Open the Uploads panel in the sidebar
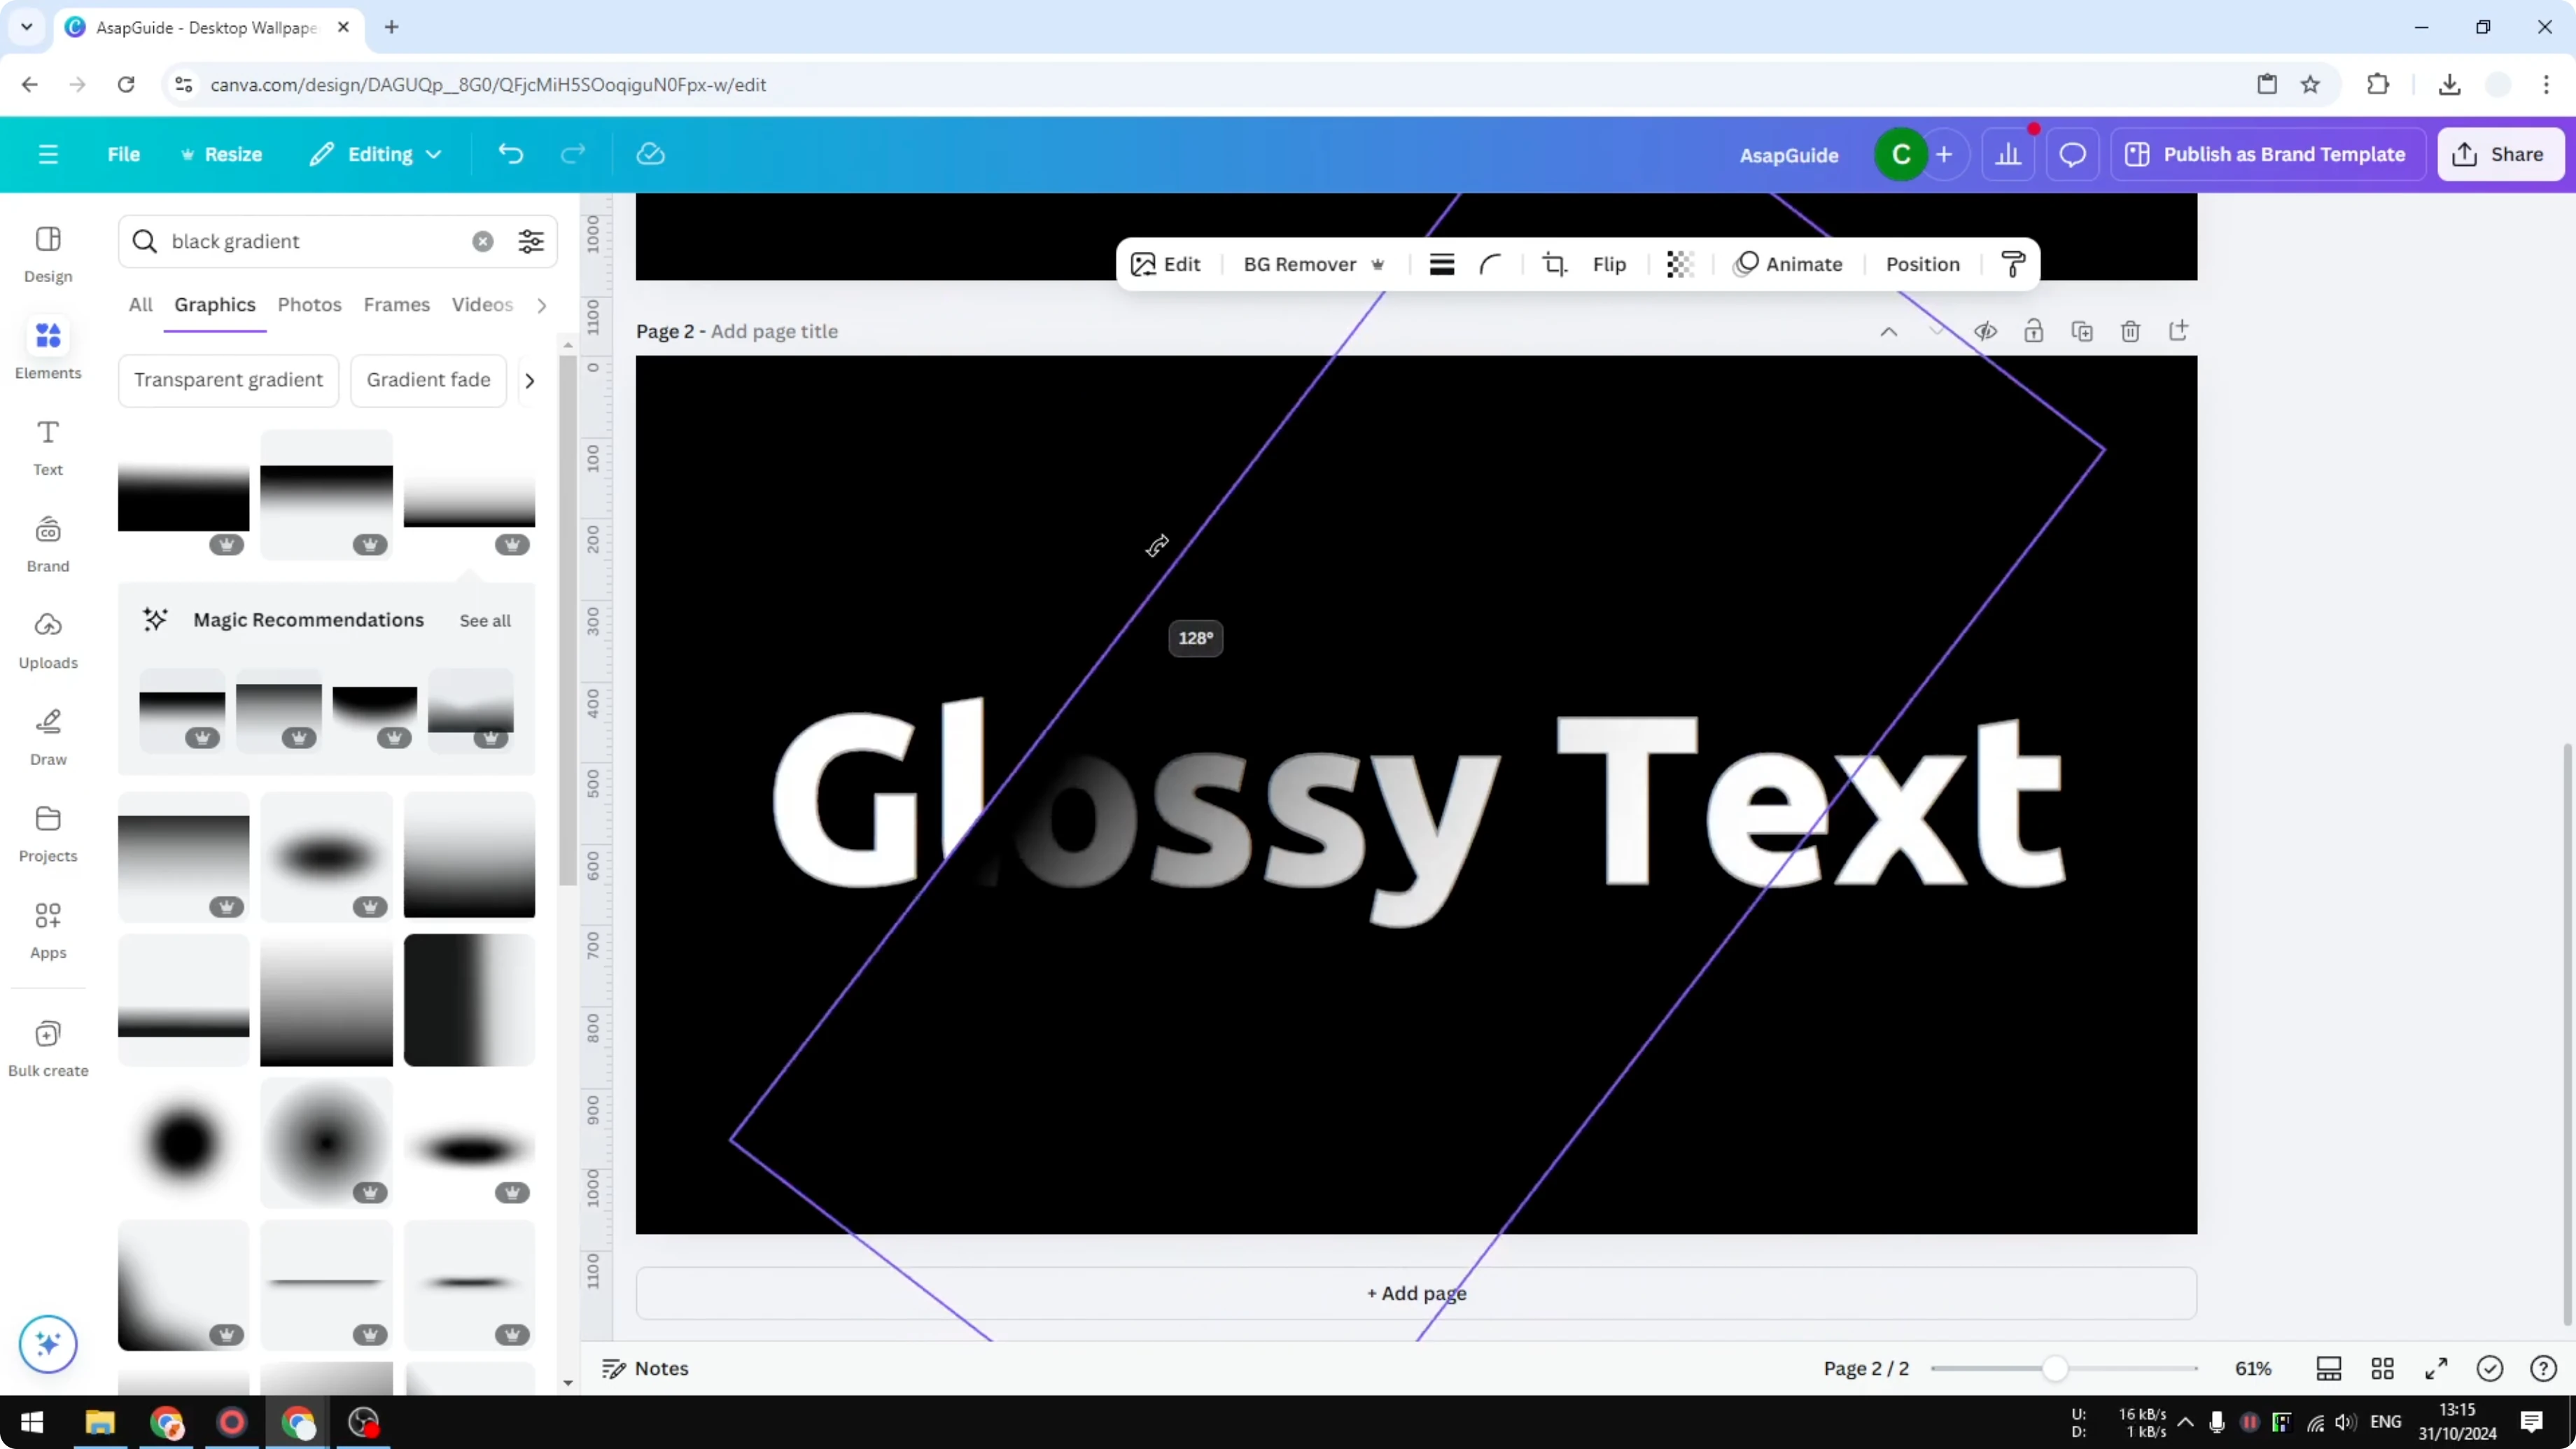 47,640
